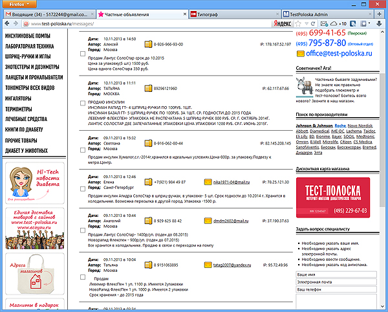Image resolution: width=388 pixels, height=312 pixels.
Task: Switch to the Входящие Gmail tab
Action: [50, 14]
